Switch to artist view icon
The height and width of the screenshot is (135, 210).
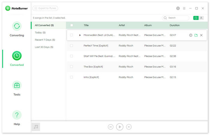pos(201,18)
